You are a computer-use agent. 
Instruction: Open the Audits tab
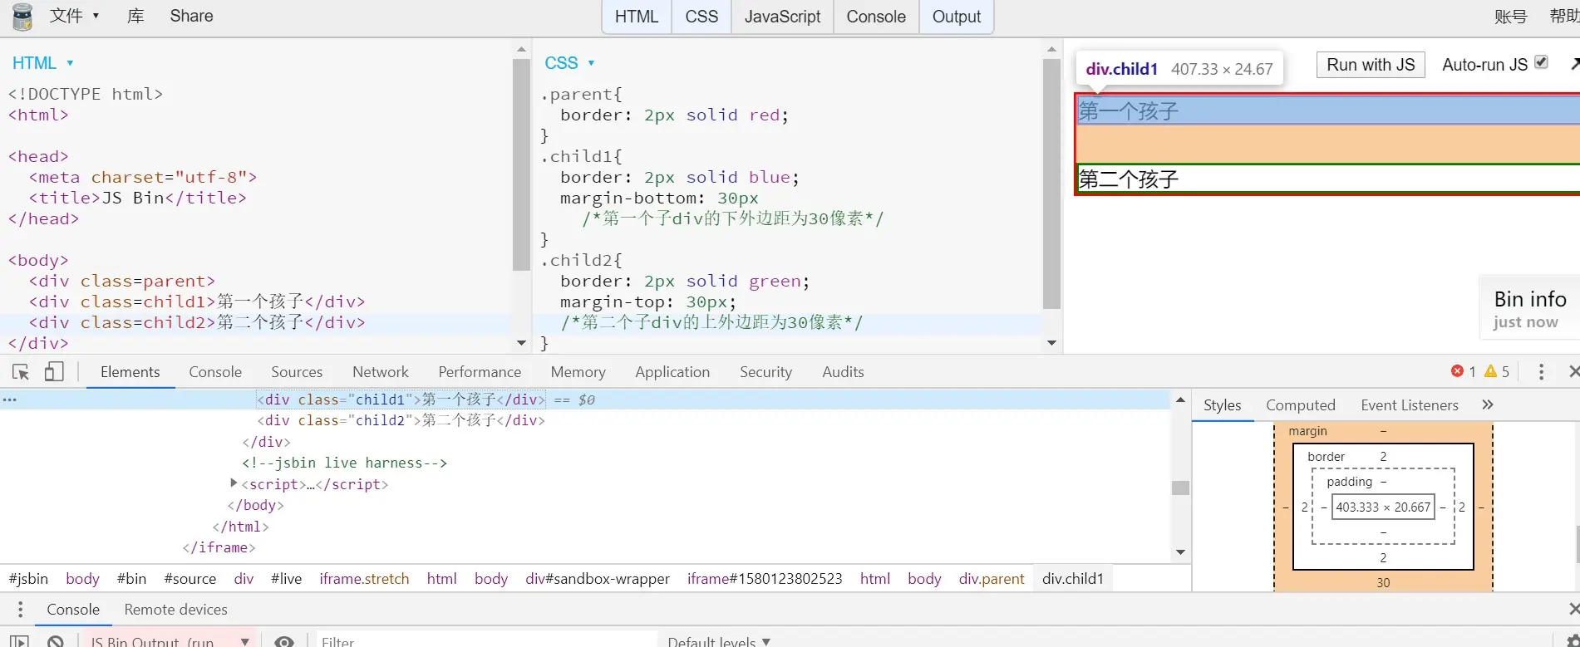coord(843,372)
